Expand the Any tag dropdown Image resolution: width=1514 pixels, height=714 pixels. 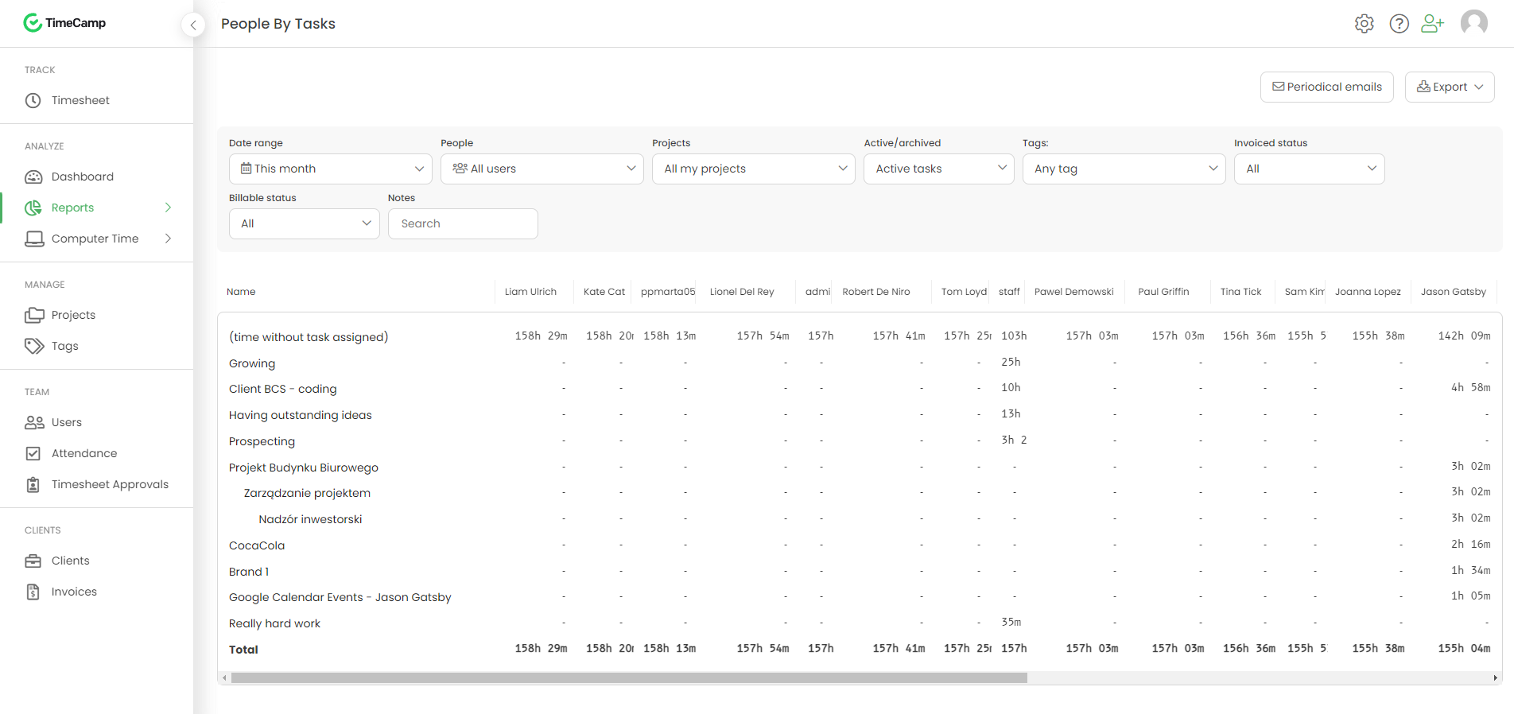1124,169
